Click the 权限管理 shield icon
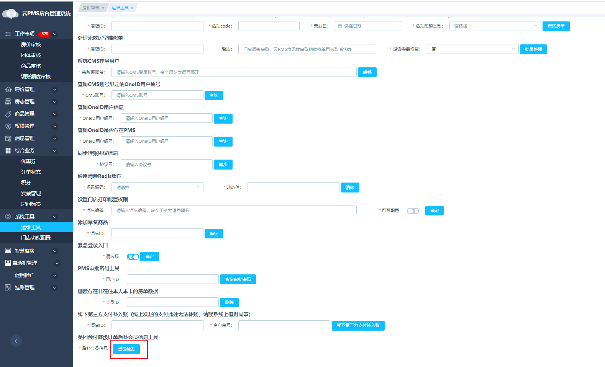 click(x=8, y=126)
